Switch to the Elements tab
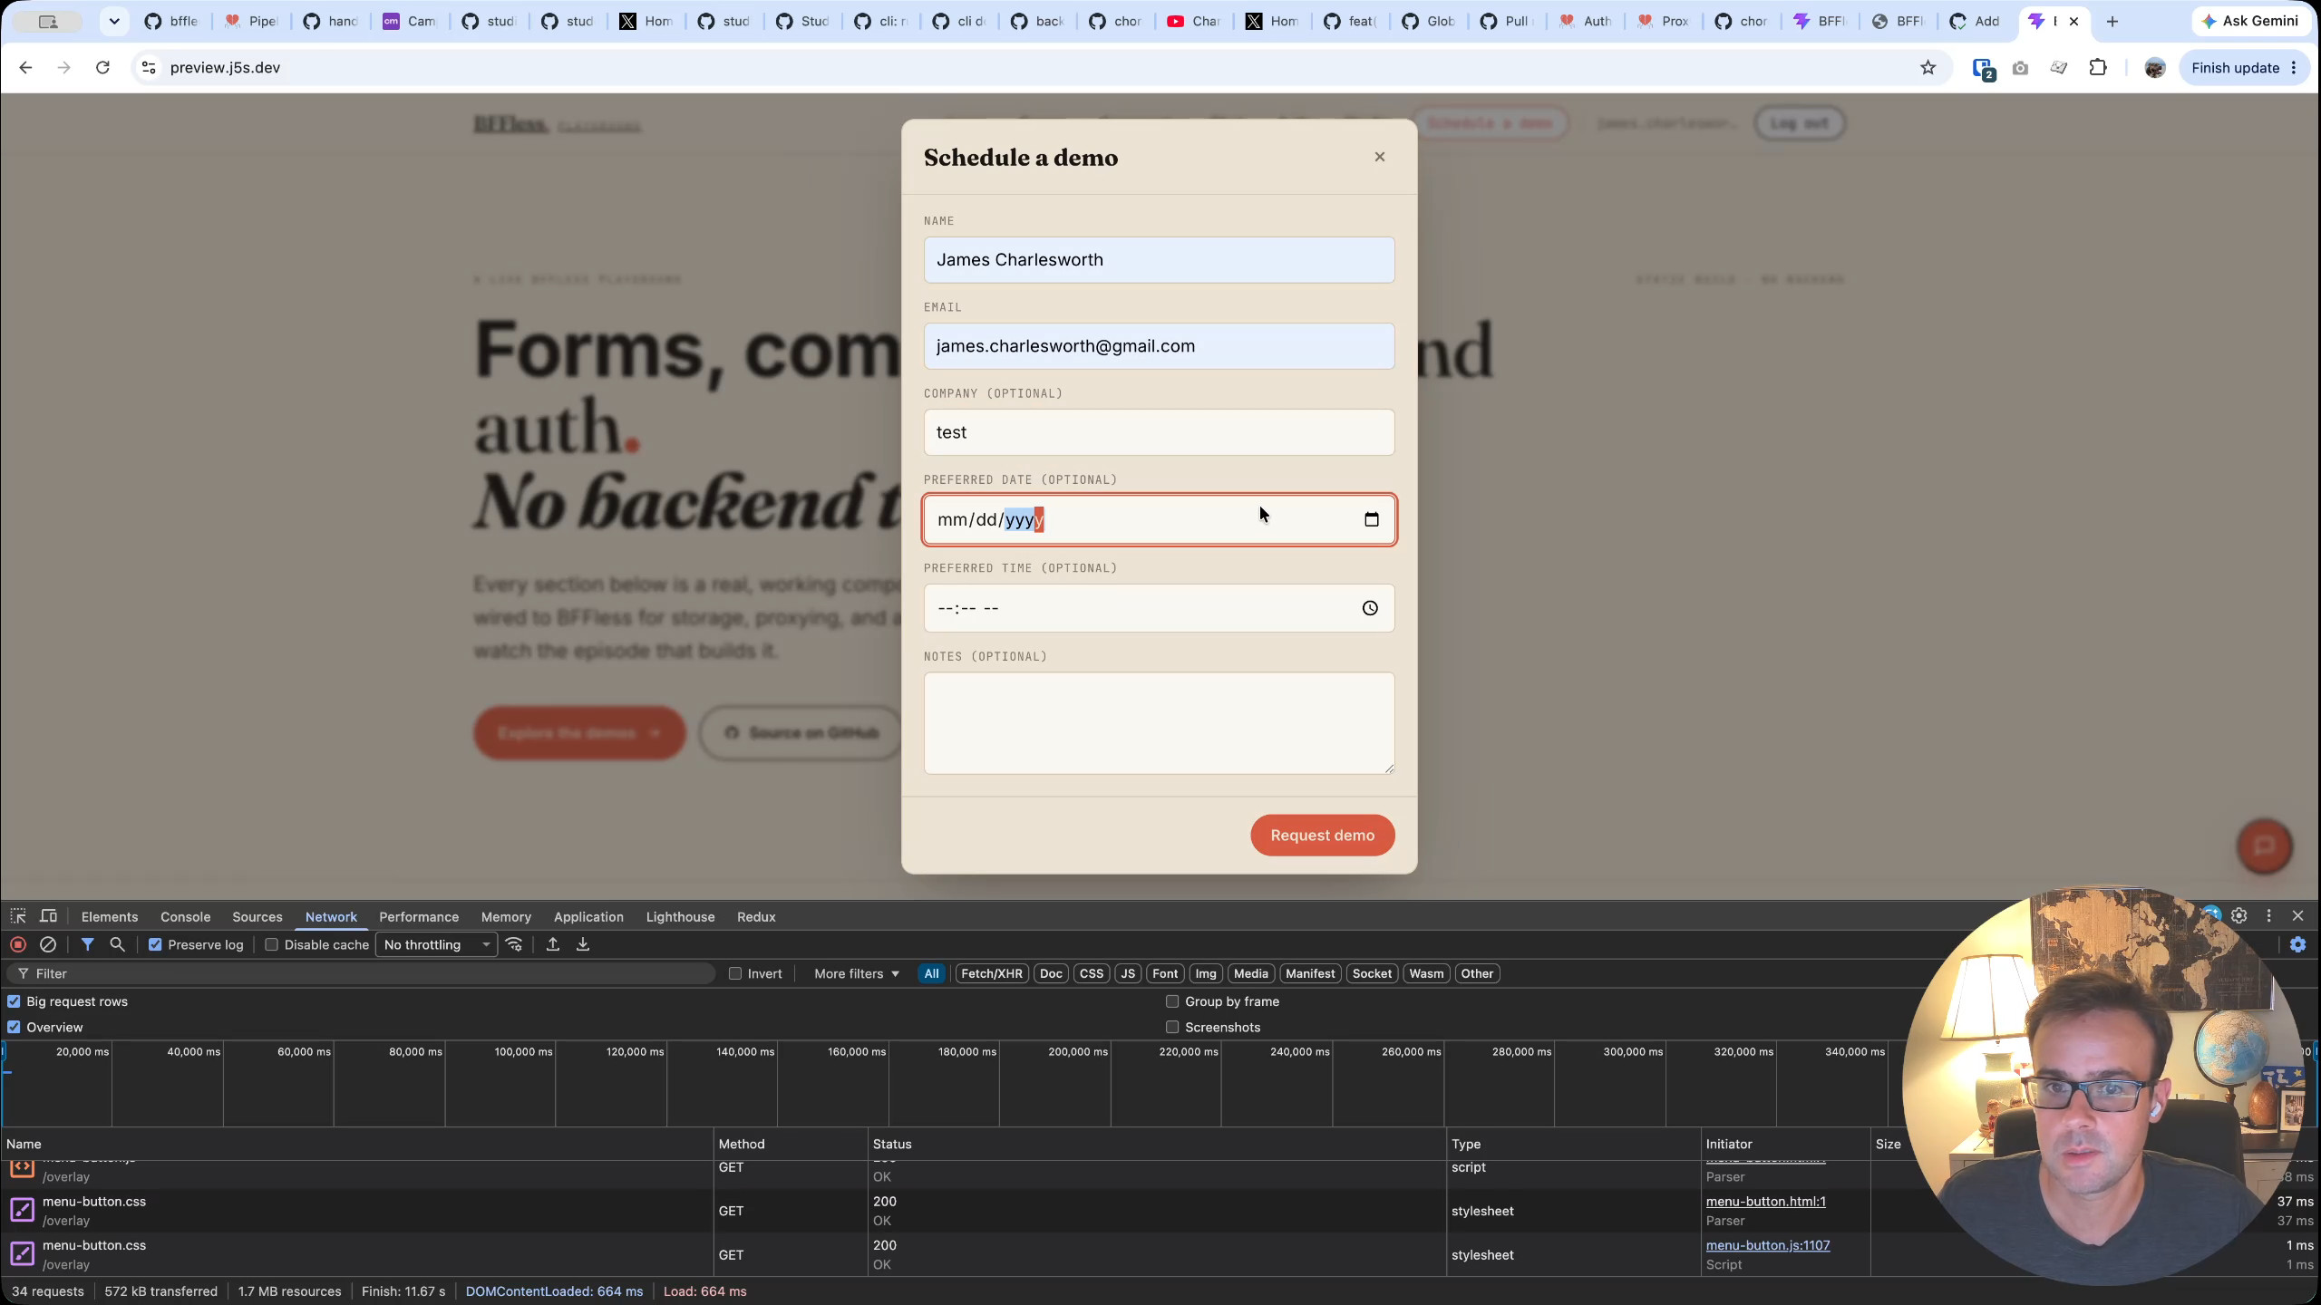 coord(110,917)
